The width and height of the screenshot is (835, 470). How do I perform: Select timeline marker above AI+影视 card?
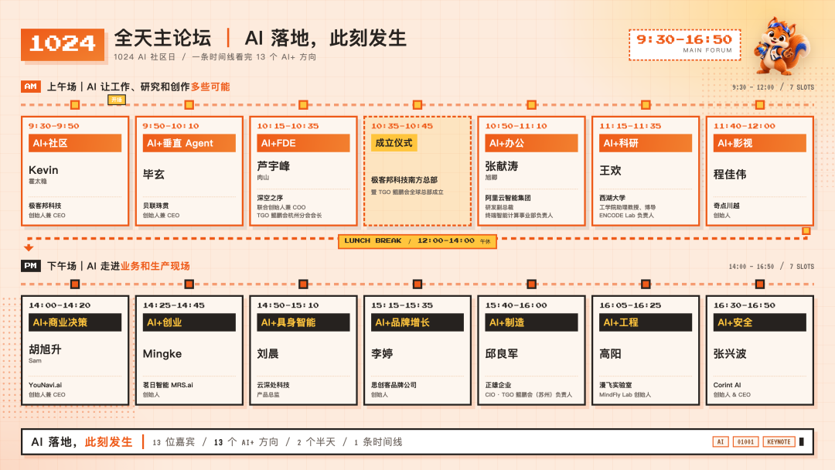pos(760,105)
